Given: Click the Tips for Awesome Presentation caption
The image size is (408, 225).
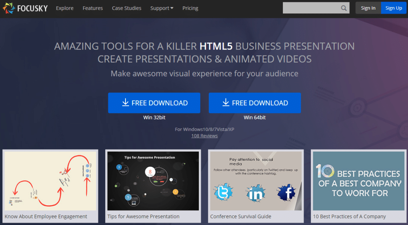Looking at the screenshot, I should point(143,216).
